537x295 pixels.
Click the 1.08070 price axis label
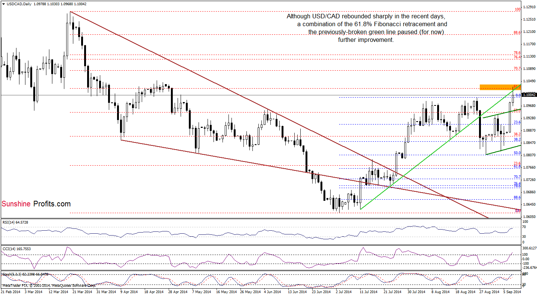point(529,155)
